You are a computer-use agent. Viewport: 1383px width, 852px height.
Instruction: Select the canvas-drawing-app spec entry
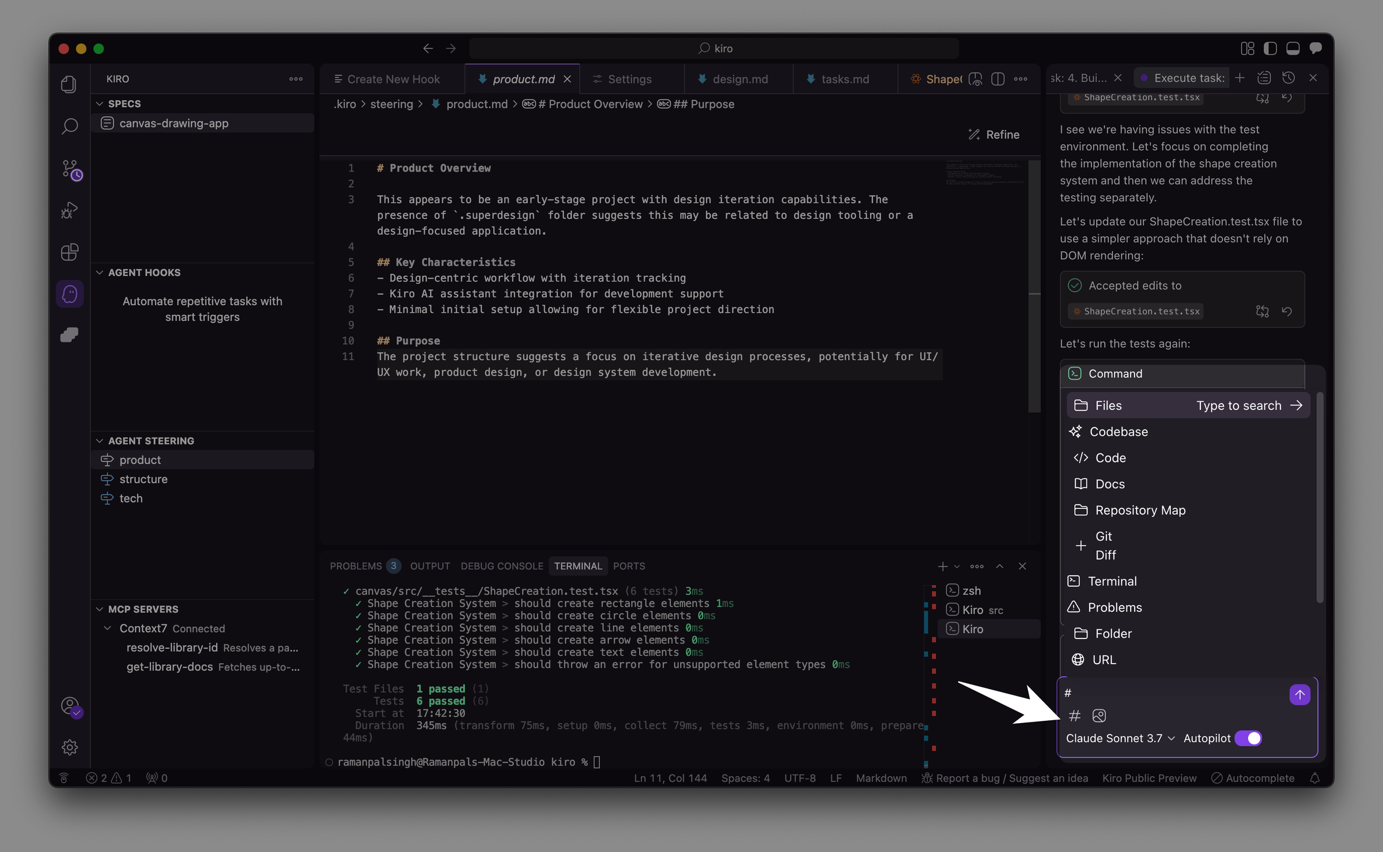(x=174, y=123)
